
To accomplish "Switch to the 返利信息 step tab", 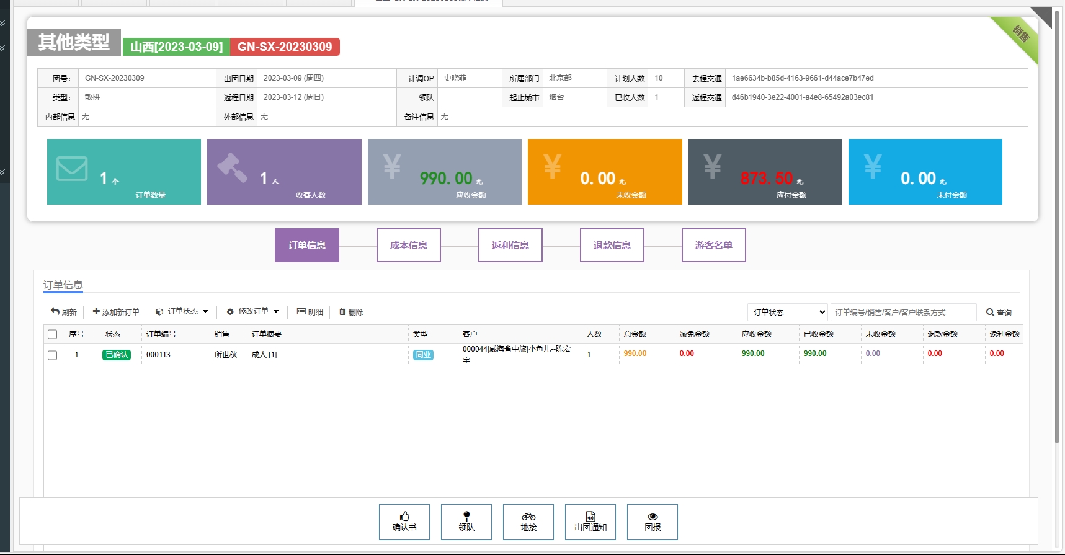I will pos(510,245).
